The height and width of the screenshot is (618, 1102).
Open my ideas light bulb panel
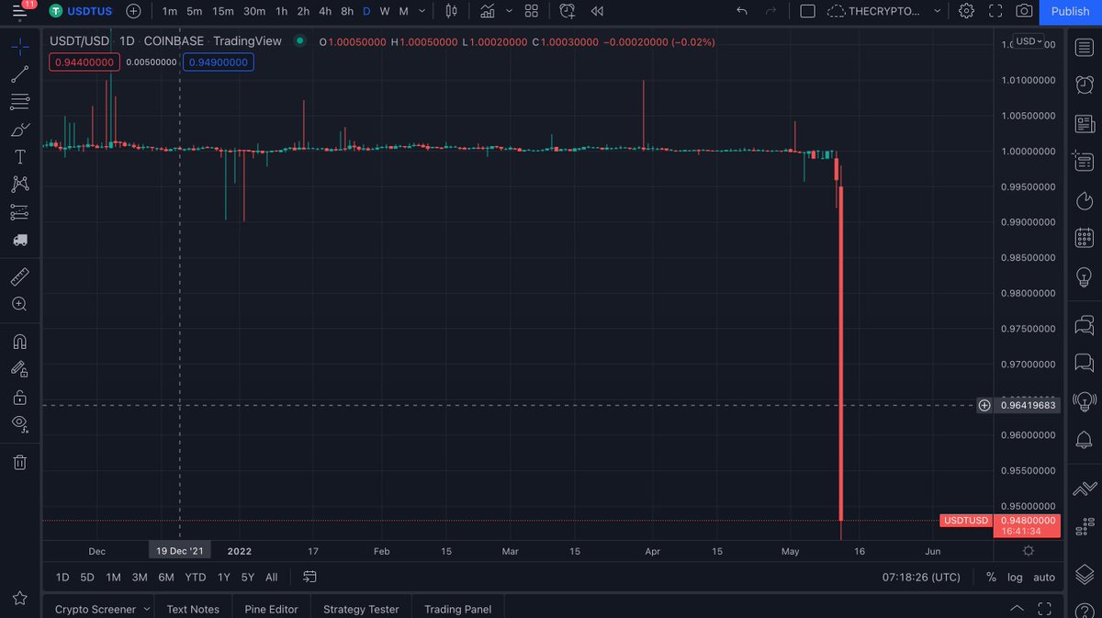click(1084, 276)
